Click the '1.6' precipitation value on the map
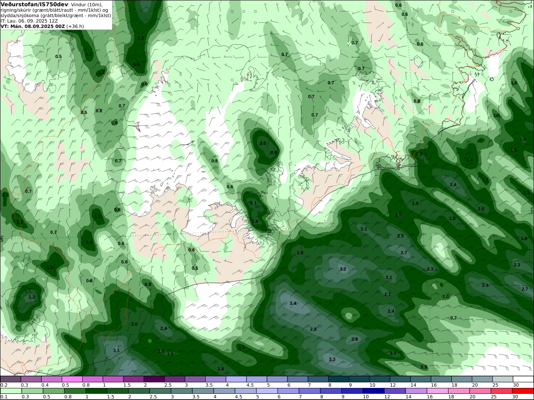 point(523,139)
